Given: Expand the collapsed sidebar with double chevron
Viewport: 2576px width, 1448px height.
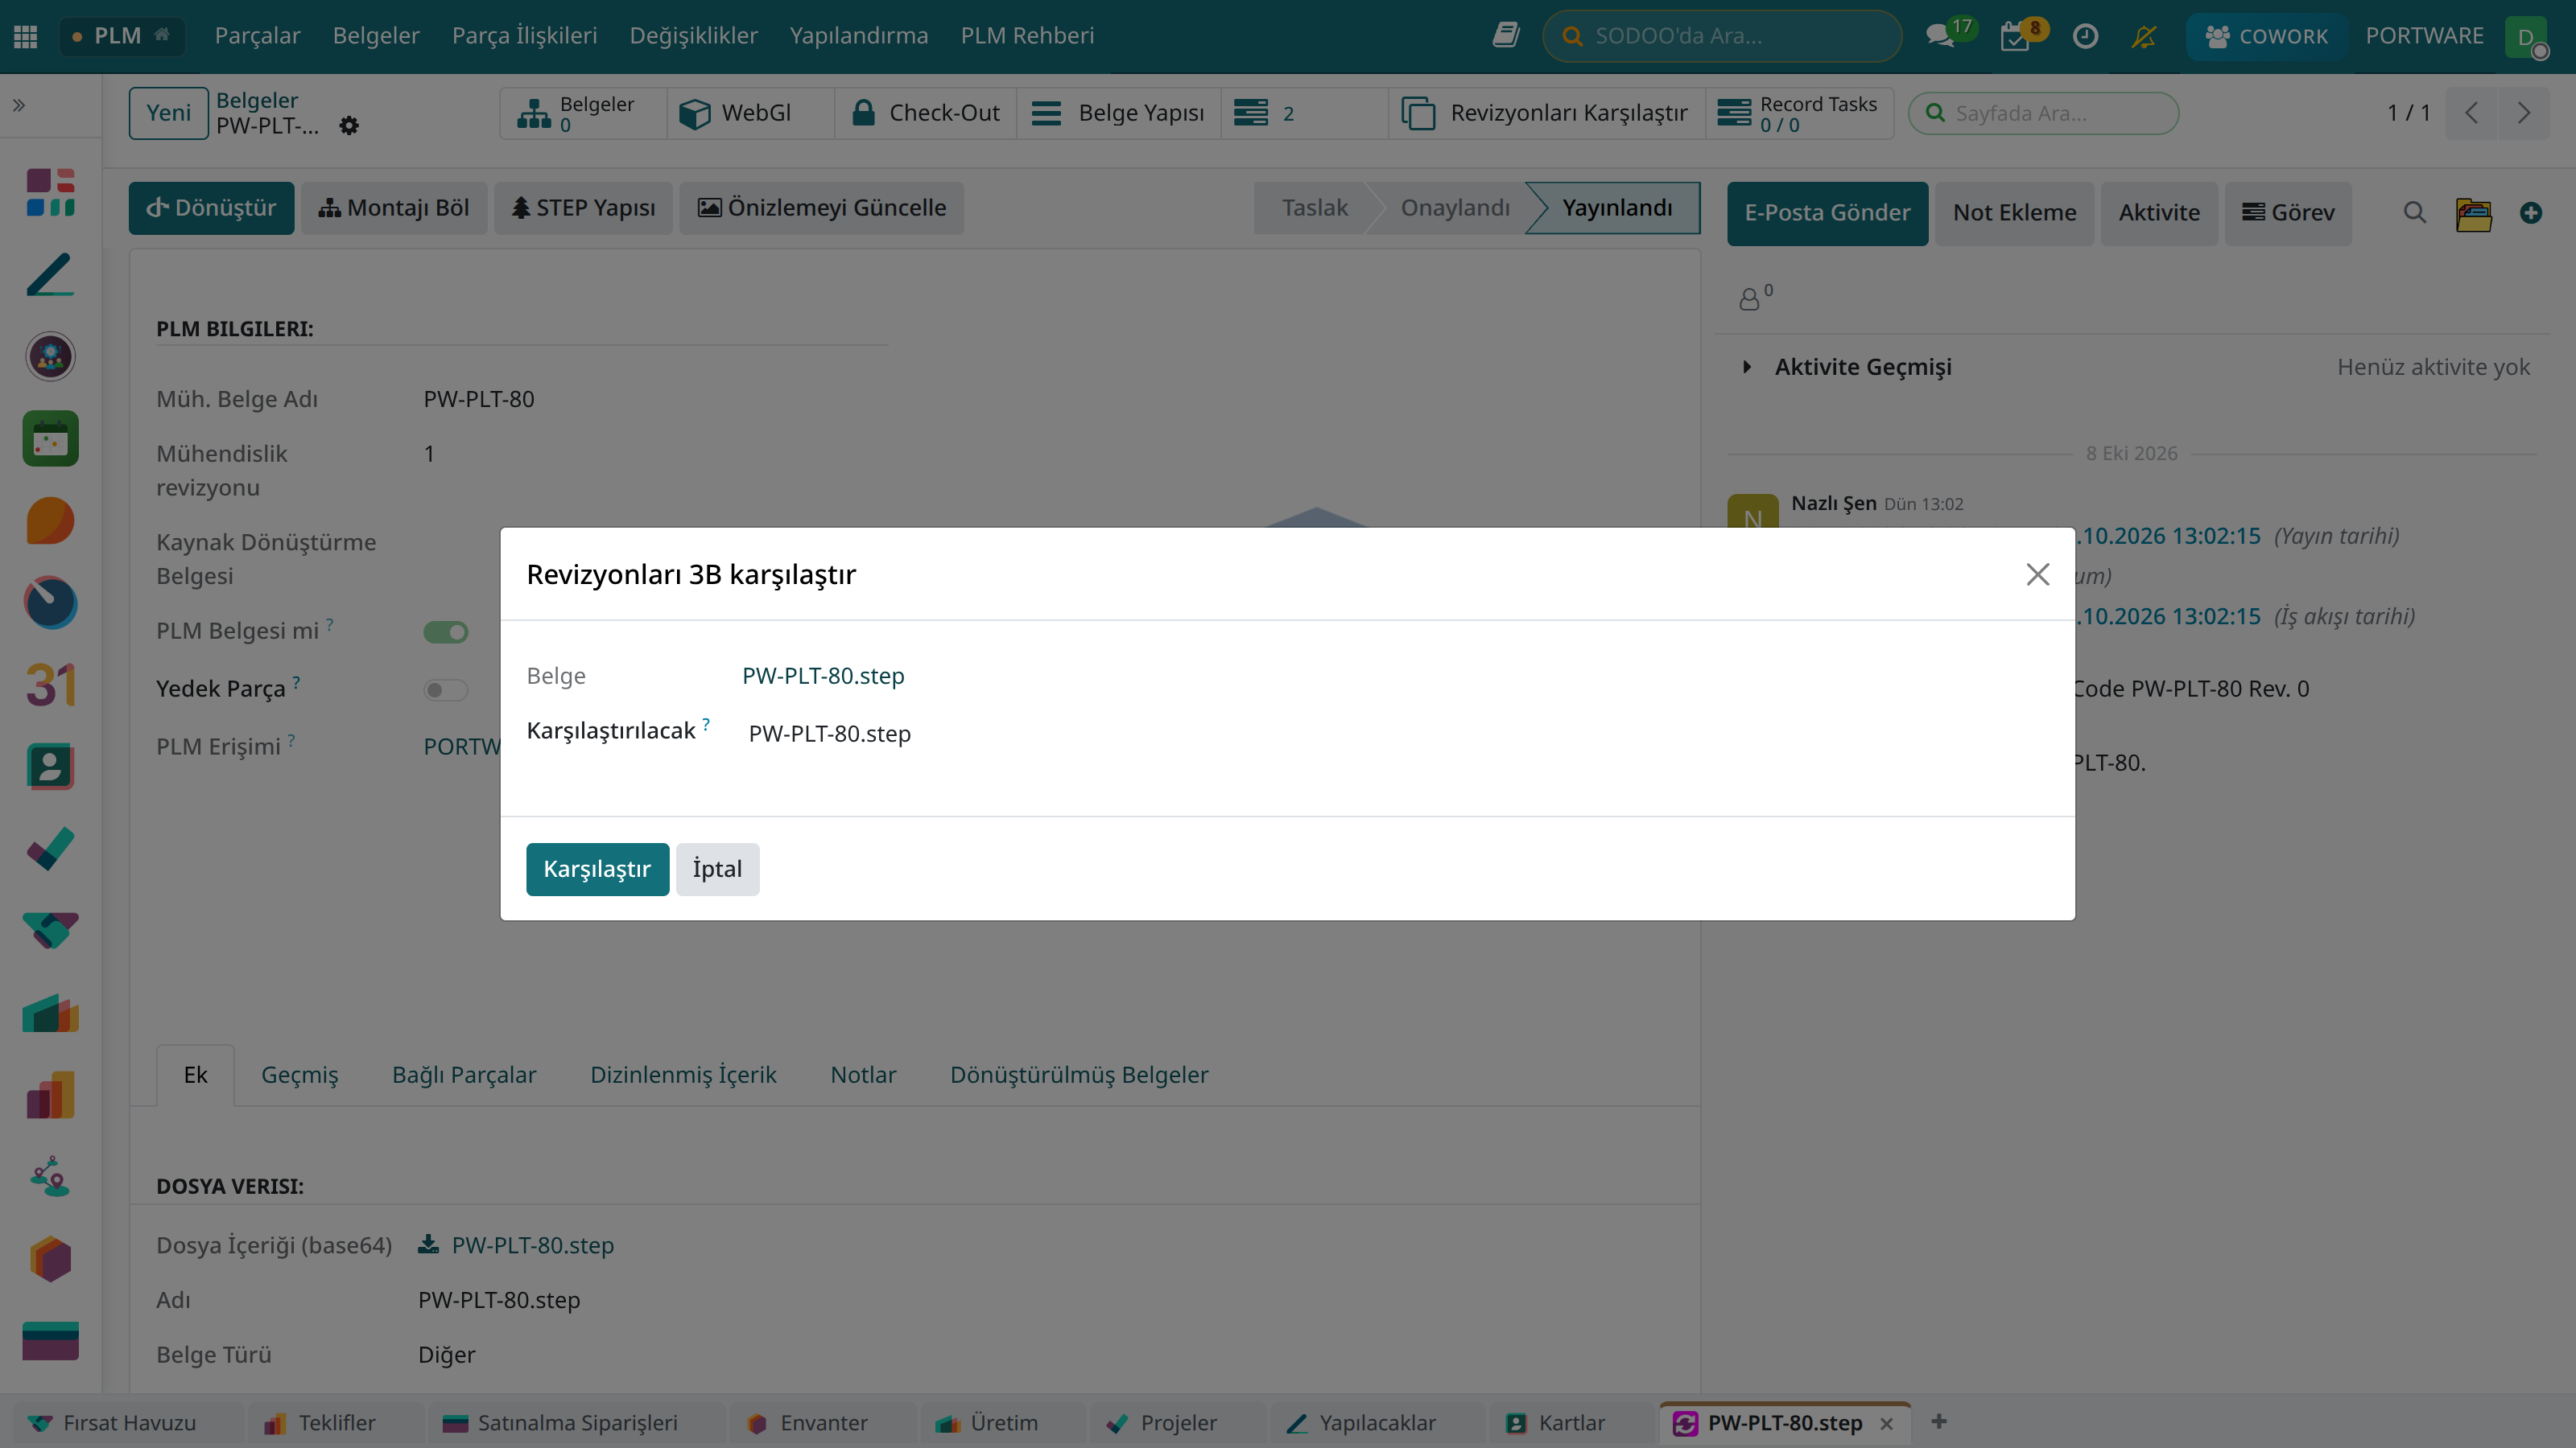Looking at the screenshot, I should click(19, 105).
